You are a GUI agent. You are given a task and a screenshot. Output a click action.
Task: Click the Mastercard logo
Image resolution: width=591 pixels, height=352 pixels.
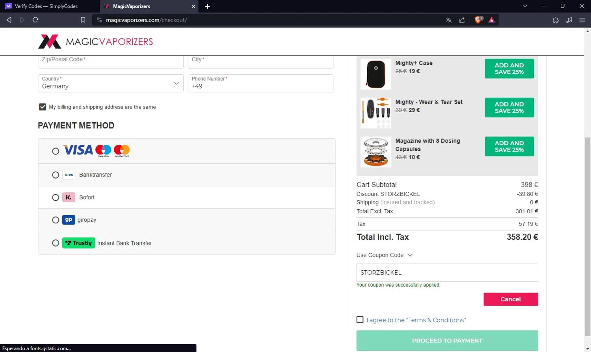122,151
